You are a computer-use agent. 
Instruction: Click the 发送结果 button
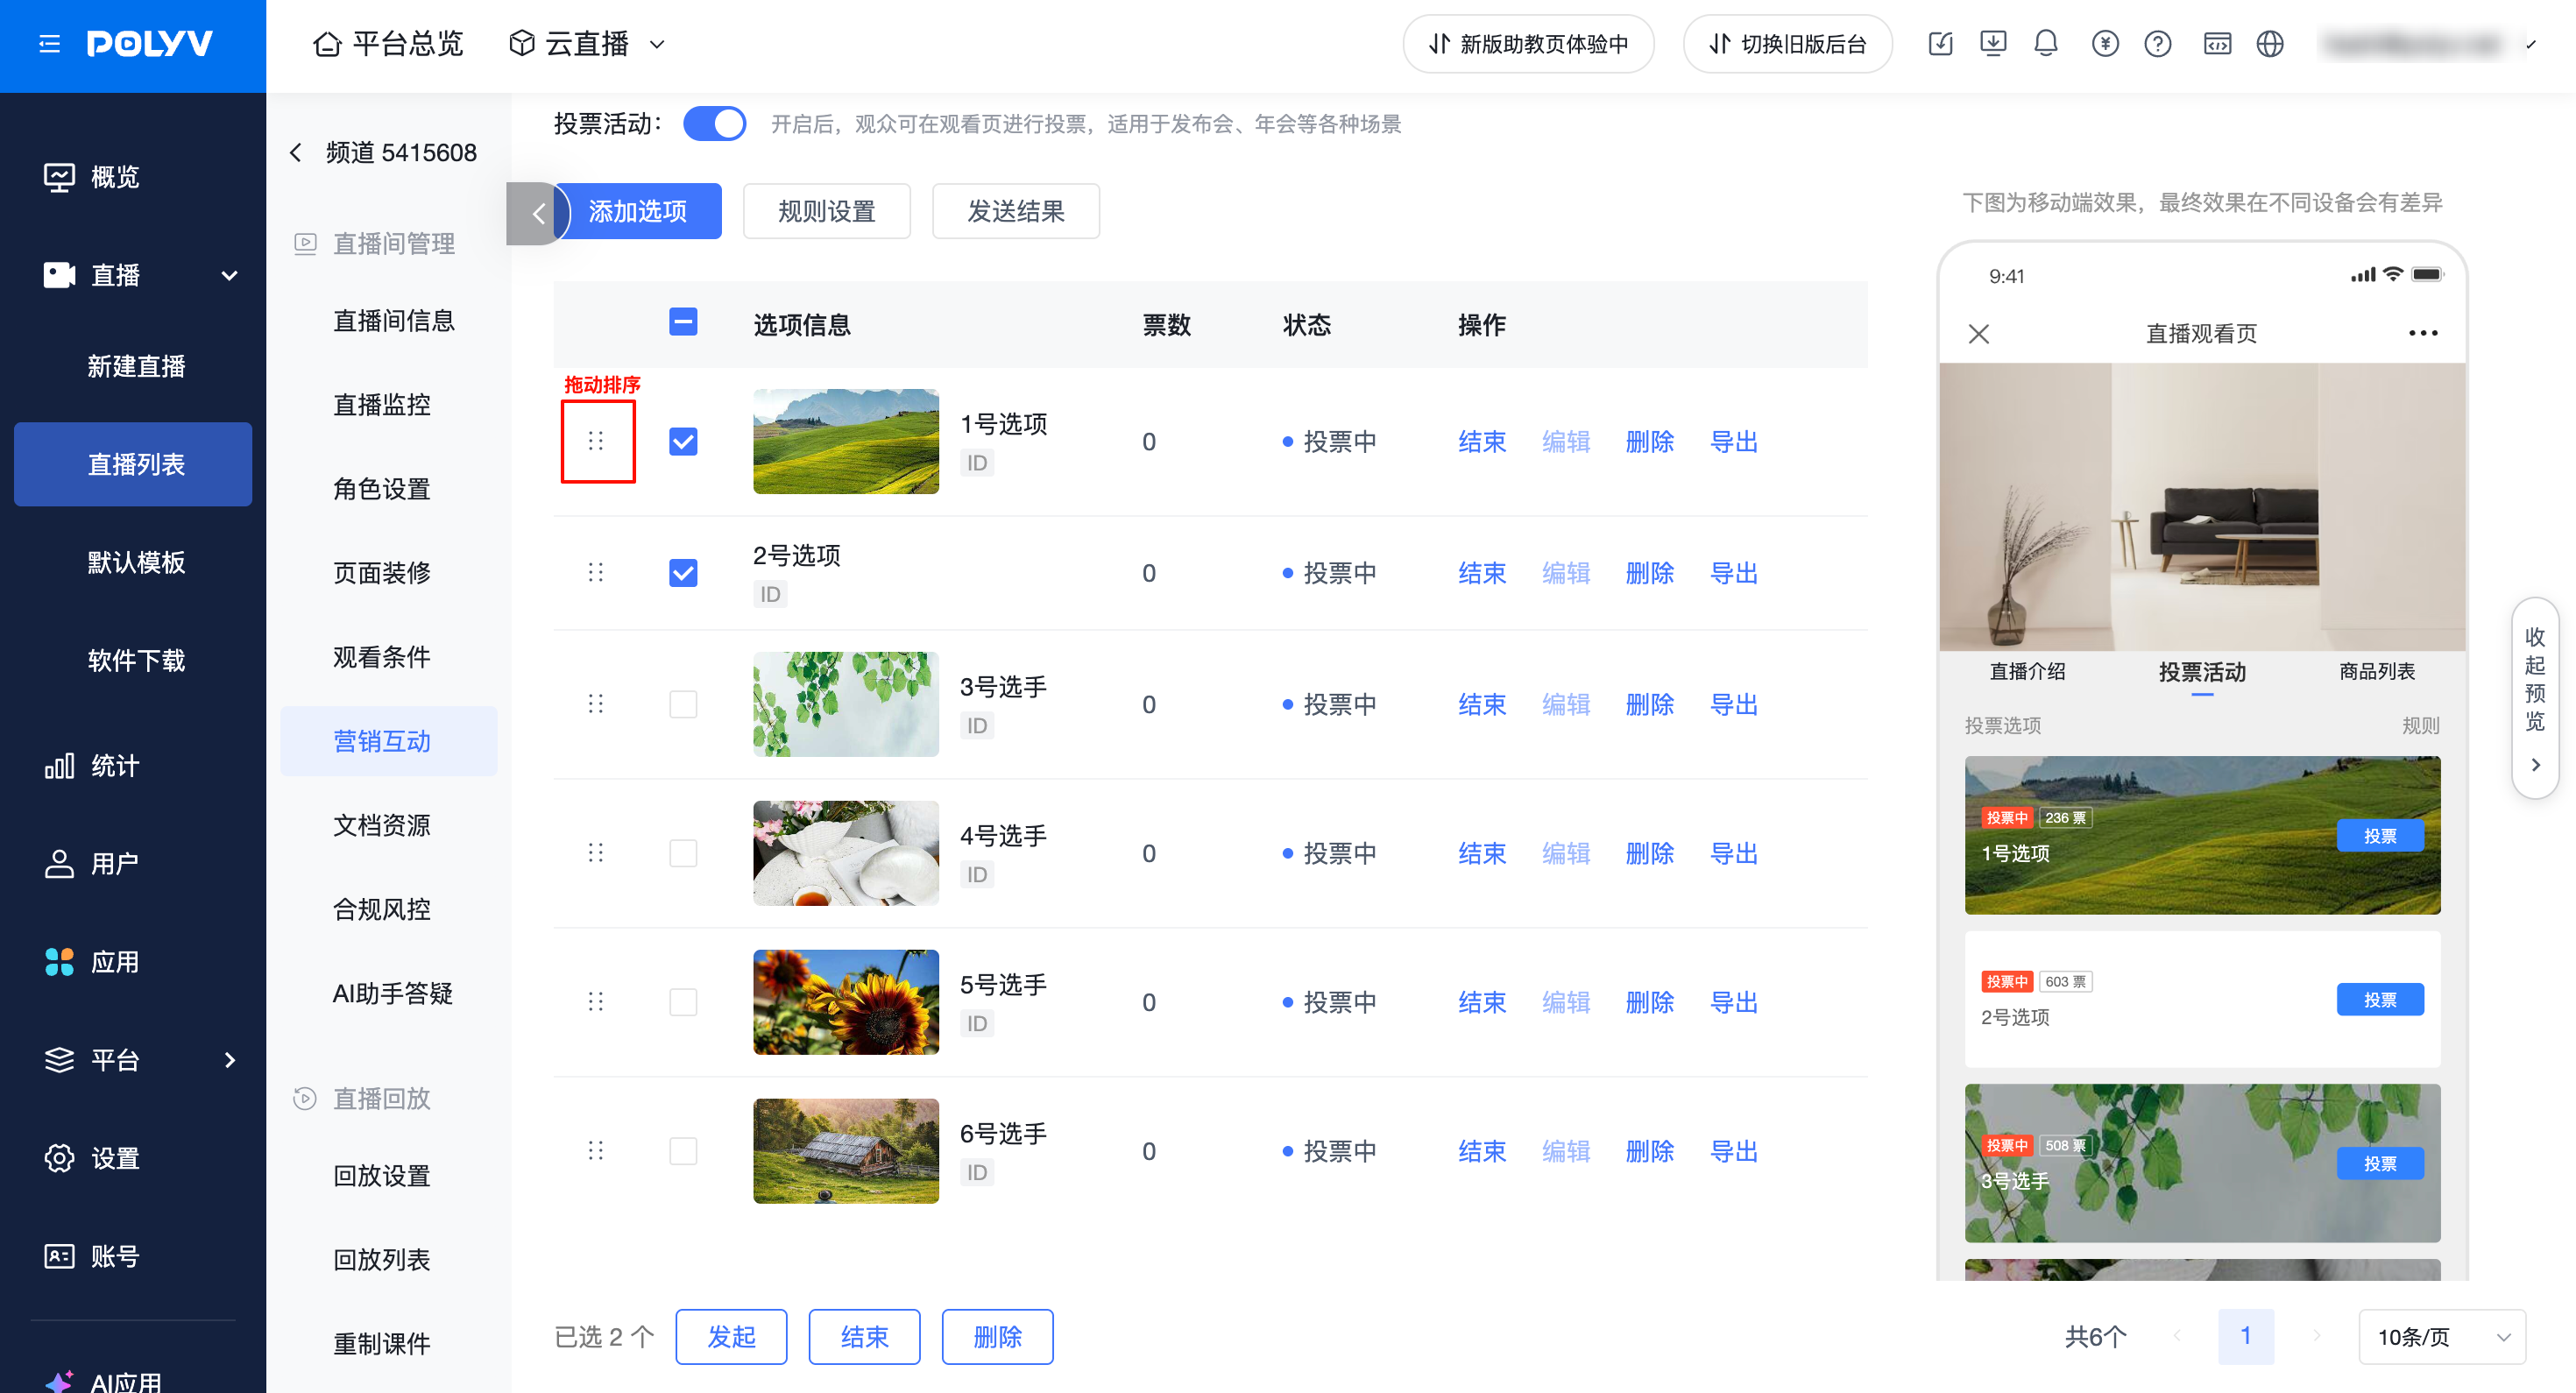1016,211
